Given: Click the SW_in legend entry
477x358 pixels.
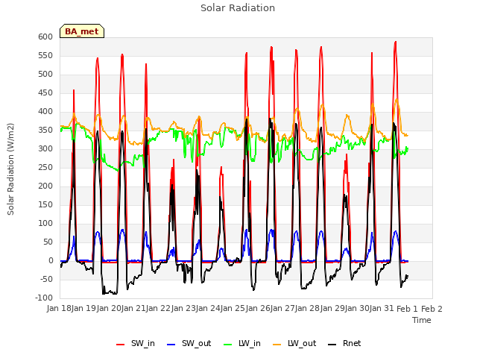Looking at the screenshot, I should tap(136, 344).
